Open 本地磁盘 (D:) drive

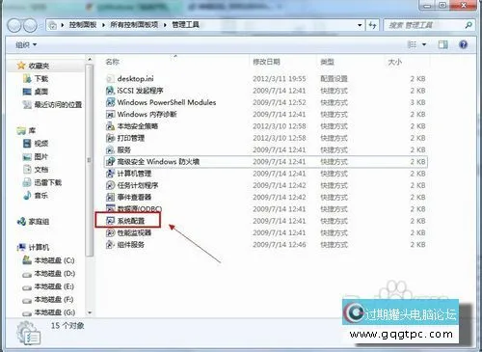point(54,274)
